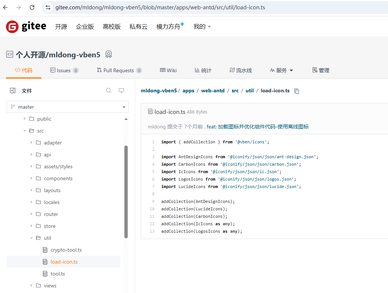
Task: Click the site info icon in address bar
Action: point(48,7)
